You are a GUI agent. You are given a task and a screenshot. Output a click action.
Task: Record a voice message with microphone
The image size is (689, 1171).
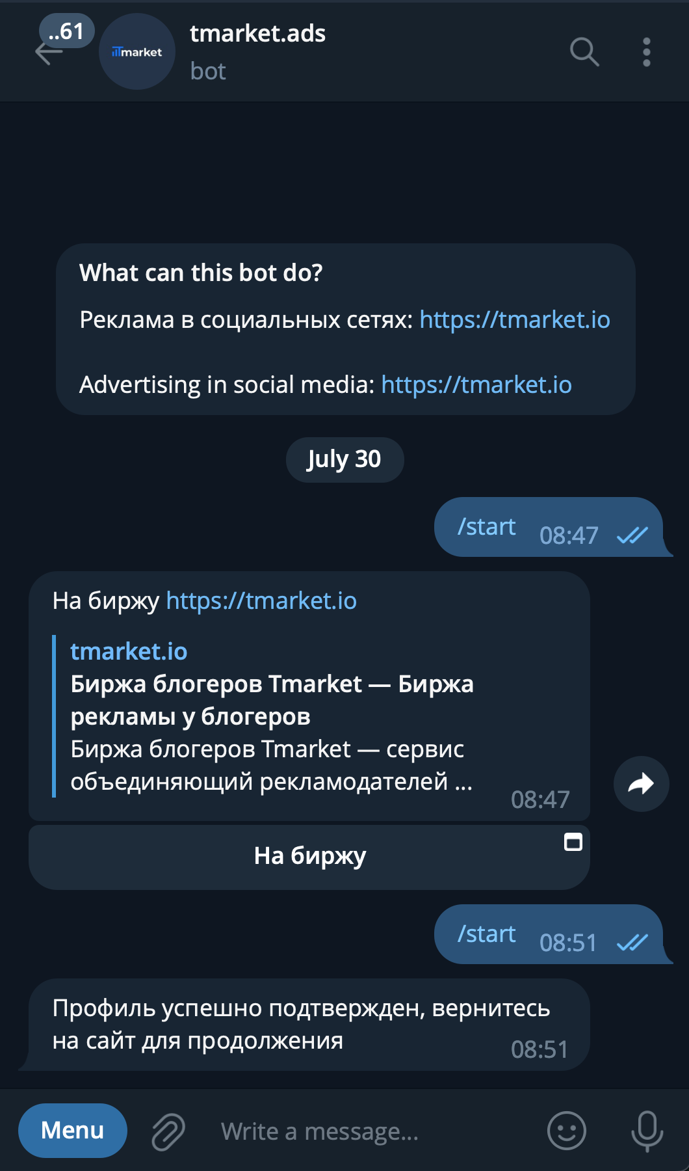[x=647, y=1131]
